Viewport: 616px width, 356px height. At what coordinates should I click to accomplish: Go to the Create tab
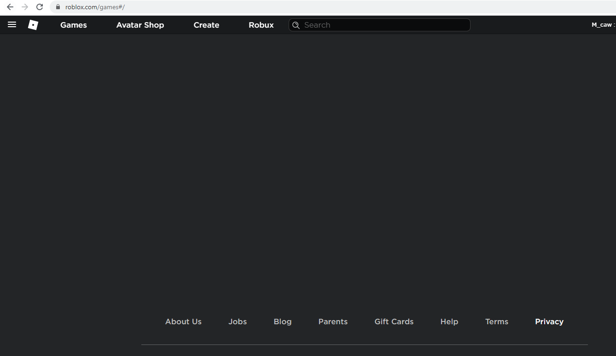point(206,25)
